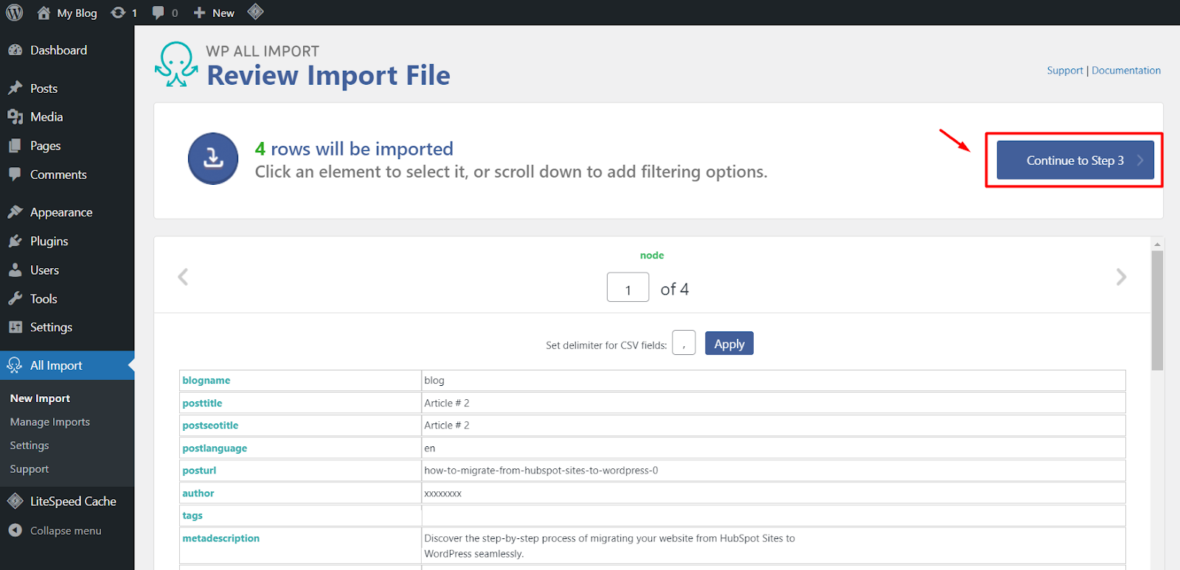Click the WP All Import octopus logo
Screen dimensions: 1180x570
click(176, 64)
